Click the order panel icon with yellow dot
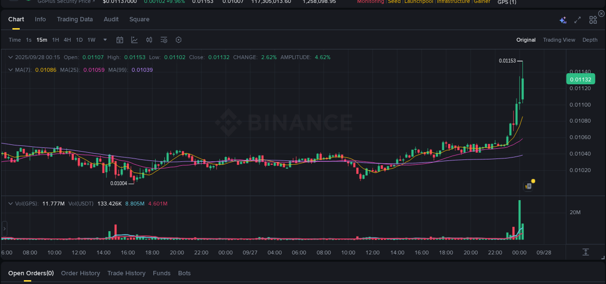 click(x=528, y=186)
